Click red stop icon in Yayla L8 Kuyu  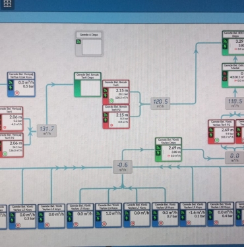tap(161, 223)
